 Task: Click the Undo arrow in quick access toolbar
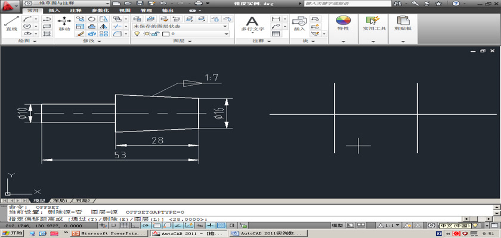coord(163,3)
